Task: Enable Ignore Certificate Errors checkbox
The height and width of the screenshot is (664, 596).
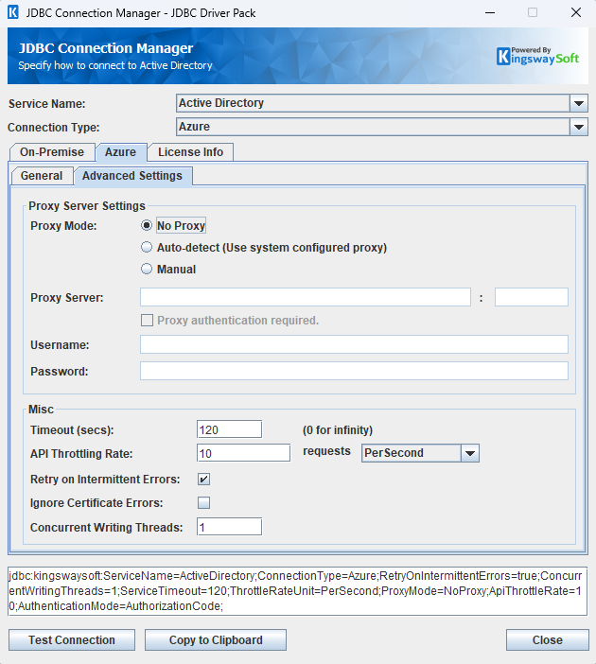Action: [x=203, y=503]
